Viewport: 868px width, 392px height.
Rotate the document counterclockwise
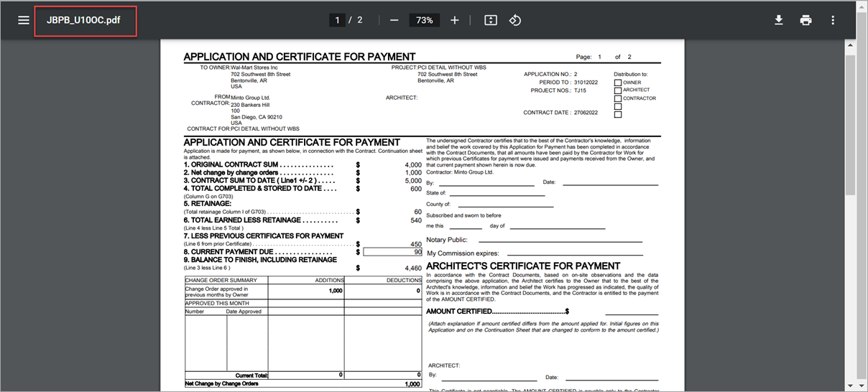pyautogui.click(x=515, y=20)
